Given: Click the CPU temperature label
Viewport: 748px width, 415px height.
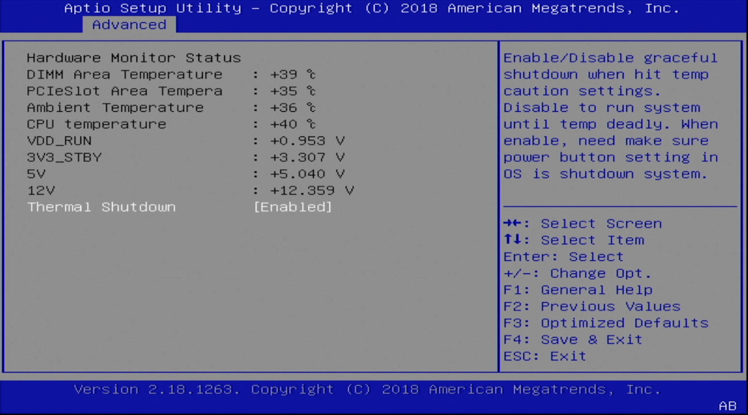Looking at the screenshot, I should 97,124.
